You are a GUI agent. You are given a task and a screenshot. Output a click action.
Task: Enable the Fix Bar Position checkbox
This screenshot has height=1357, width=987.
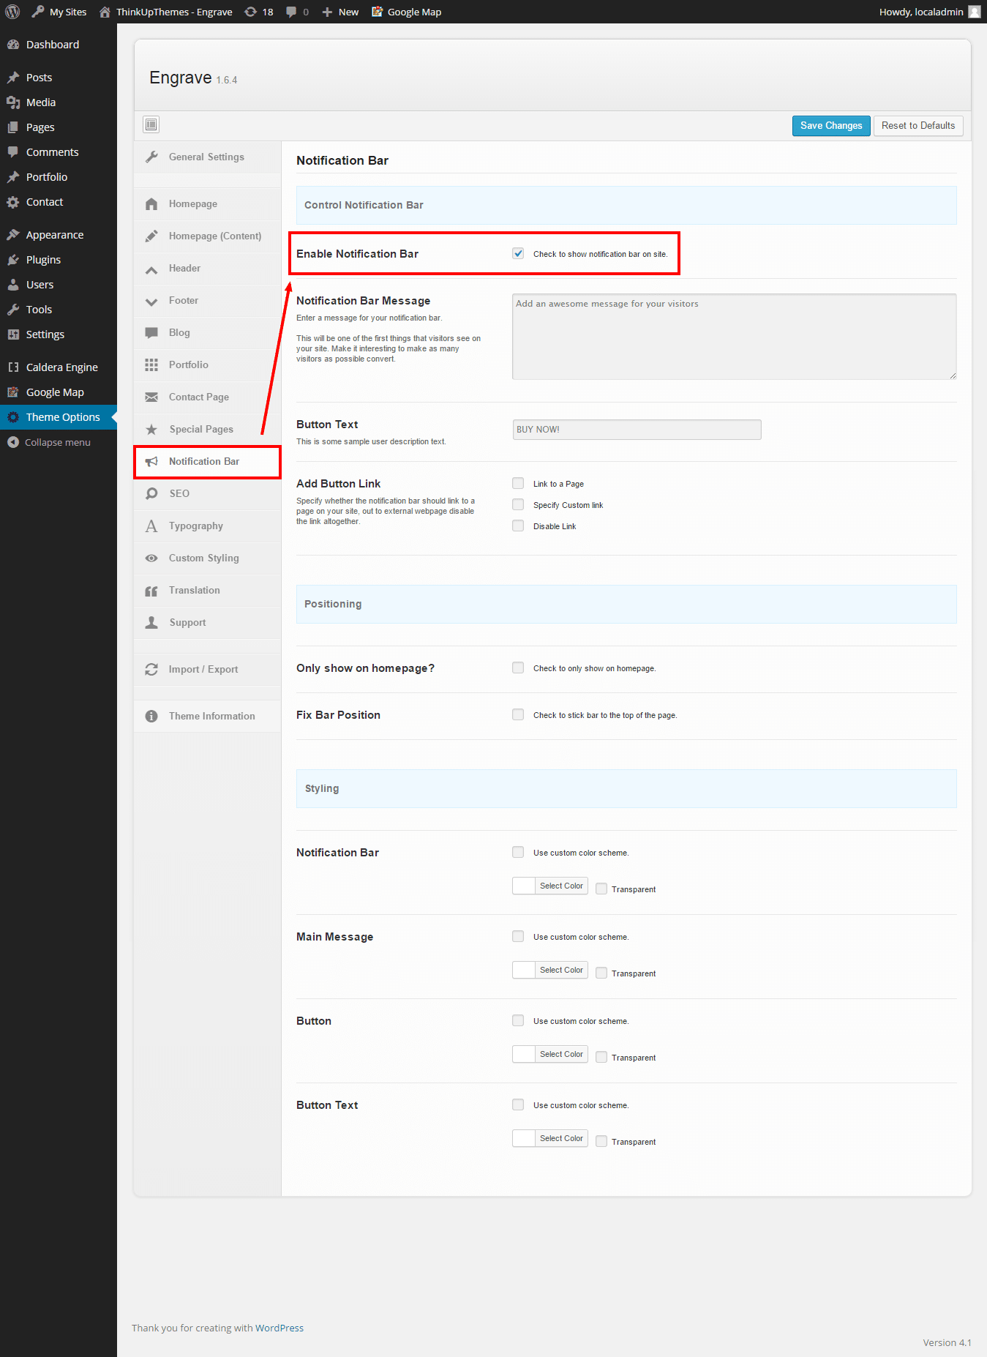518,714
